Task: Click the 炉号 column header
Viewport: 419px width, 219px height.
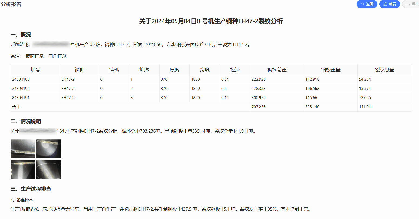Action: click(35, 70)
